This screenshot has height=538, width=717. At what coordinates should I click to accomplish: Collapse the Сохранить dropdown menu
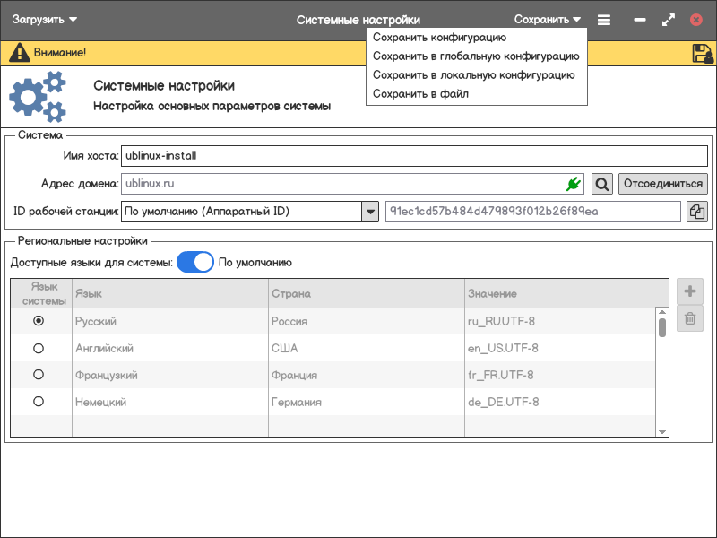548,19
